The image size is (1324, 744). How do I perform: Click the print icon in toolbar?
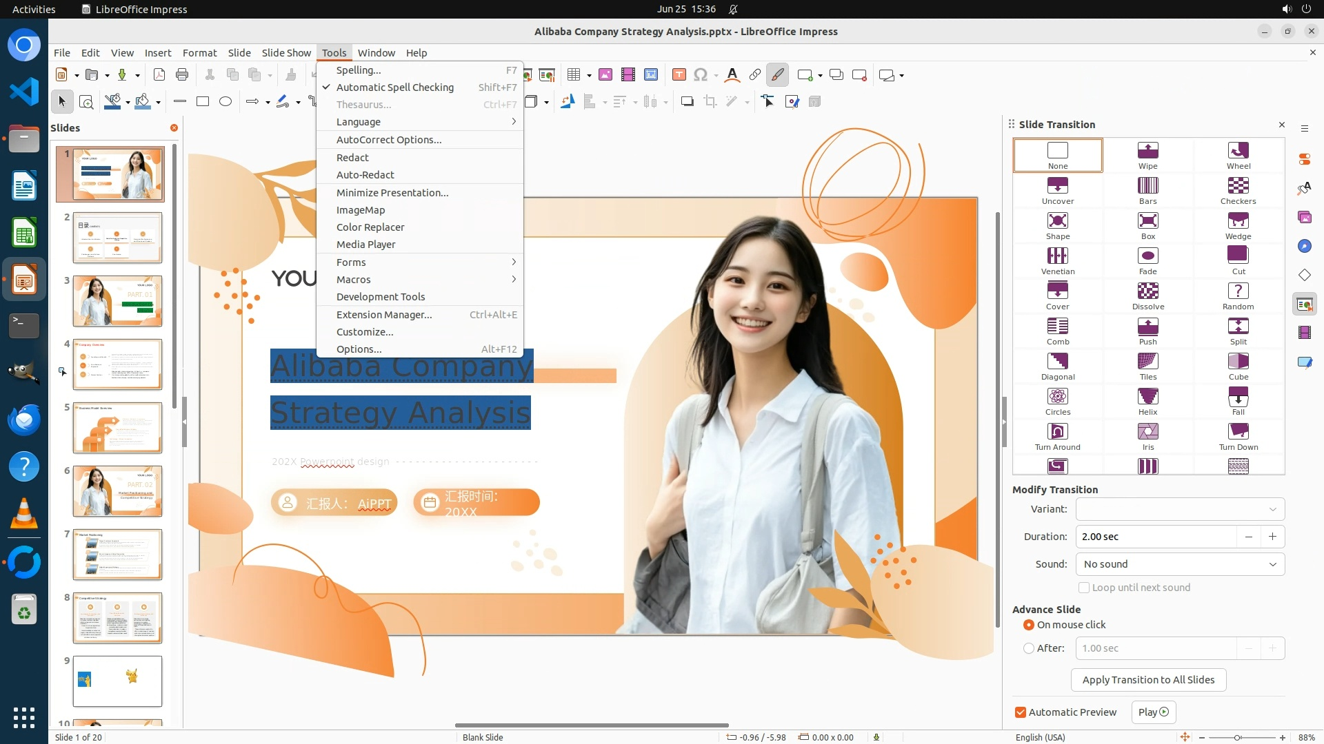point(182,75)
